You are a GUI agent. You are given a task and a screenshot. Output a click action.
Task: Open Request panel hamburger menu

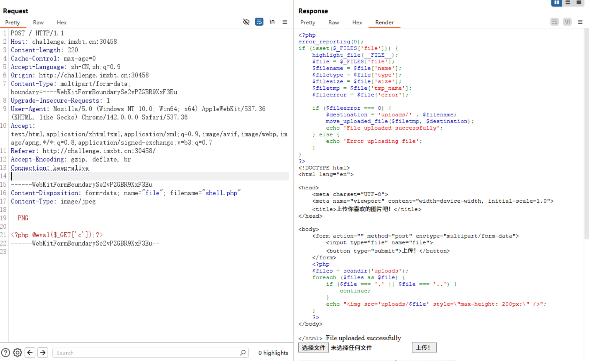[285, 22]
